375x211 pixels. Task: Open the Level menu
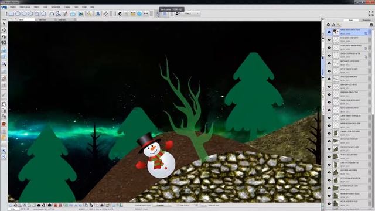click(x=45, y=7)
